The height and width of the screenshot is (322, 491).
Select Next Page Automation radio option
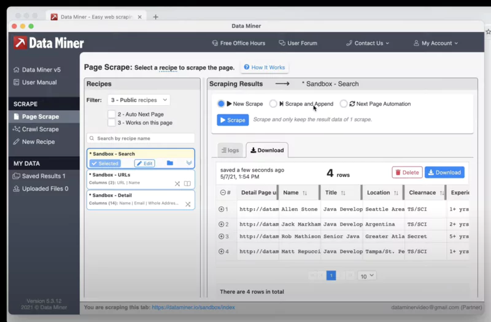(x=344, y=103)
